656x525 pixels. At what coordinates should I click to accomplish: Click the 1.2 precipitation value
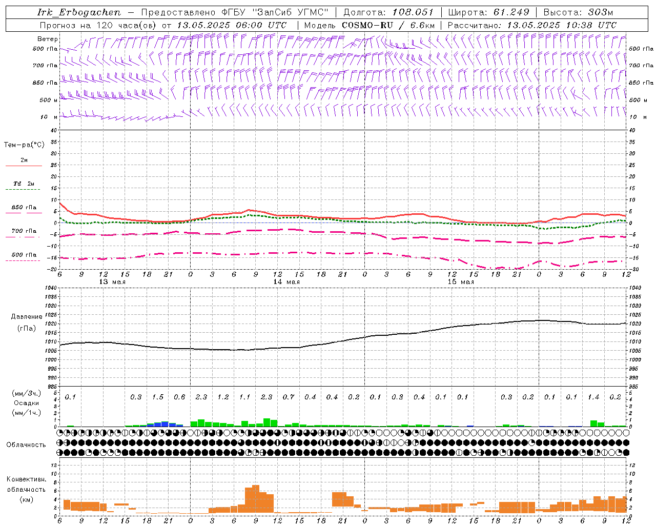[223, 397]
